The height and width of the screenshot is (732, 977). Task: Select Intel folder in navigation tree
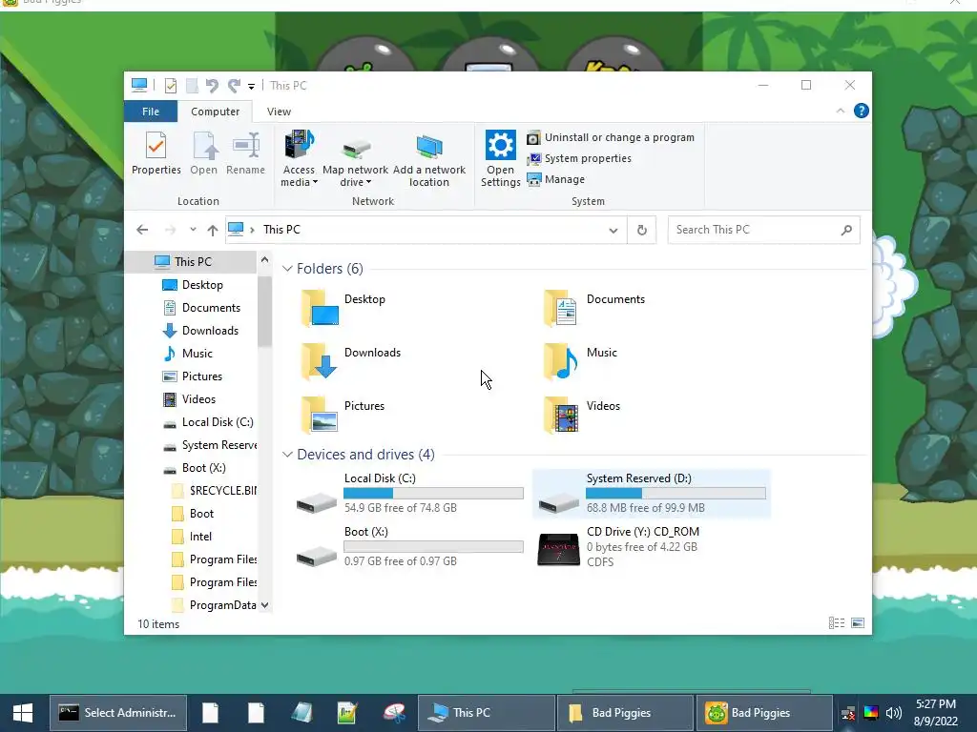coord(200,537)
